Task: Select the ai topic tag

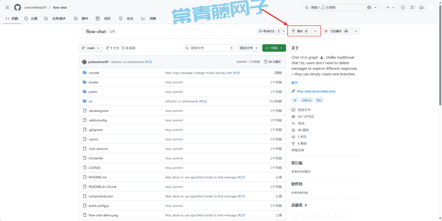Action: pyautogui.click(x=295, y=100)
